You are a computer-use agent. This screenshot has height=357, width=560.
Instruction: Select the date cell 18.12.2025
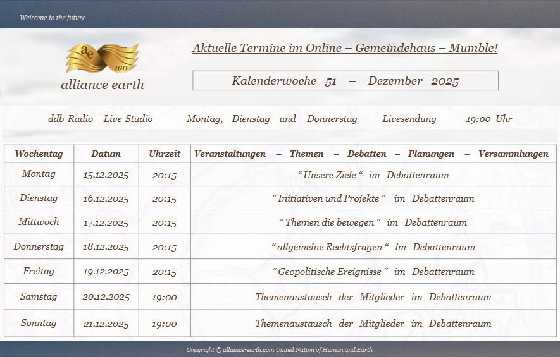coord(106,247)
